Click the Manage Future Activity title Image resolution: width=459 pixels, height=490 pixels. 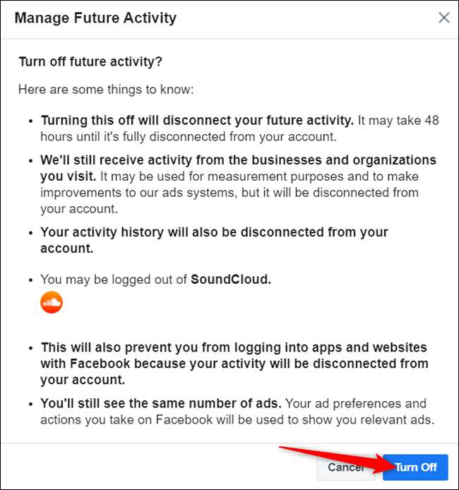(x=95, y=18)
